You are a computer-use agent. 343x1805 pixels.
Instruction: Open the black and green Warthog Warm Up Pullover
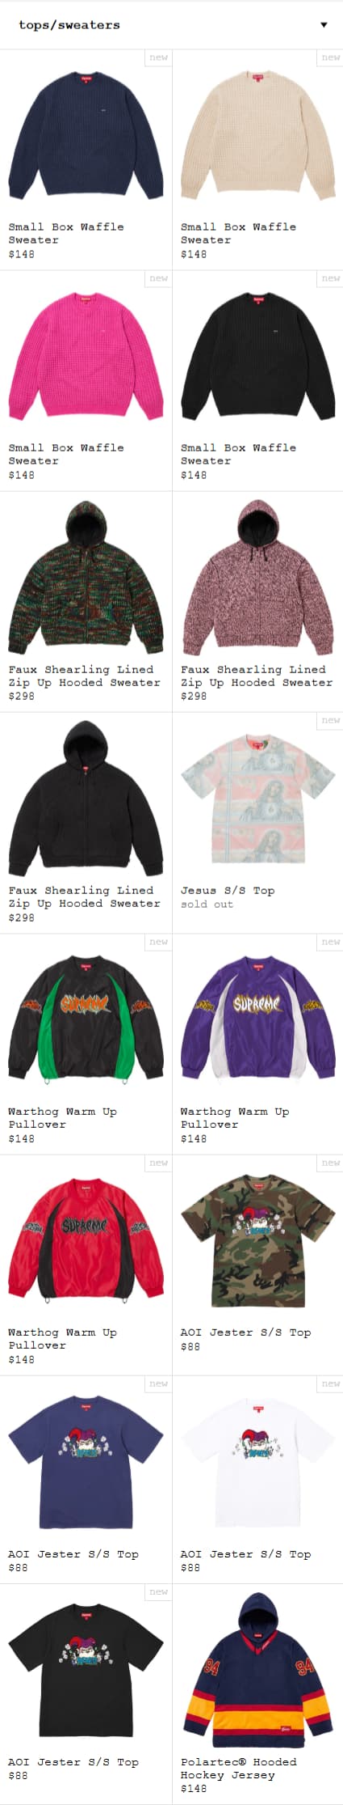pos(86,1019)
